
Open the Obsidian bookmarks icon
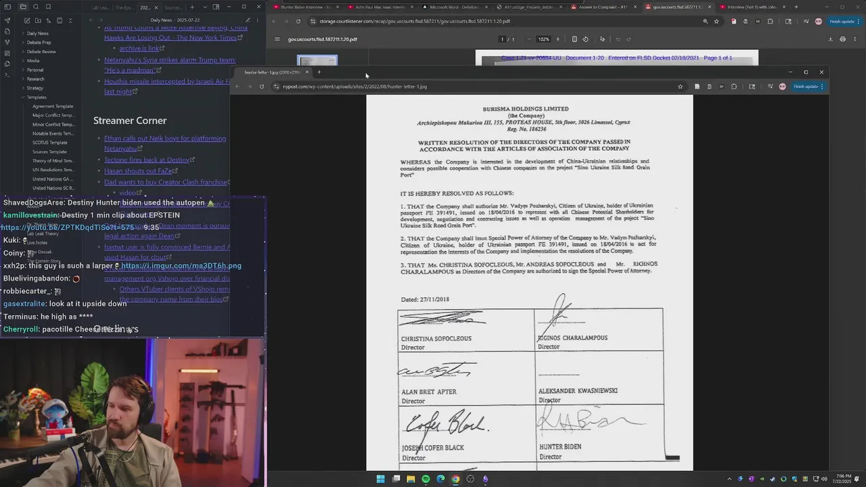click(x=48, y=7)
